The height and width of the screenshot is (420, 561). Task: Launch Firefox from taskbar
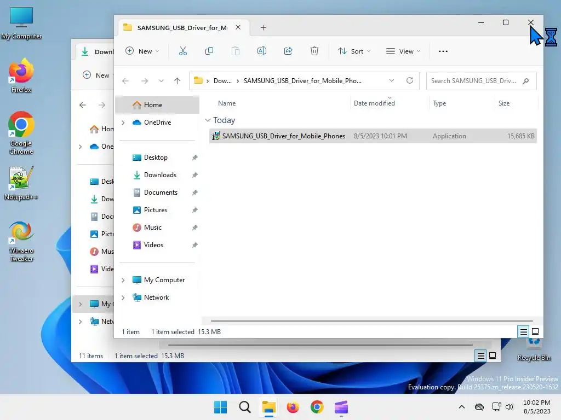[x=293, y=407]
